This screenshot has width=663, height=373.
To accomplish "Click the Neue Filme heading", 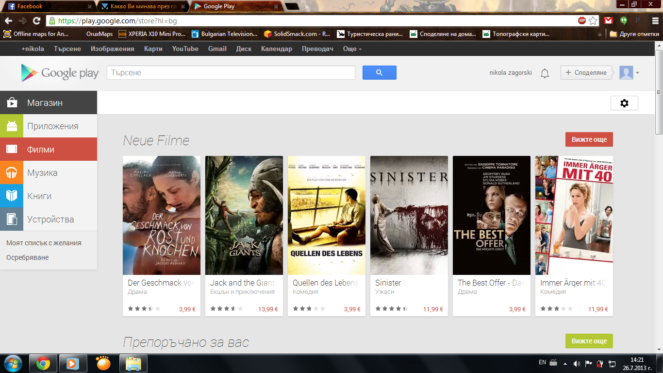I will coord(156,141).
